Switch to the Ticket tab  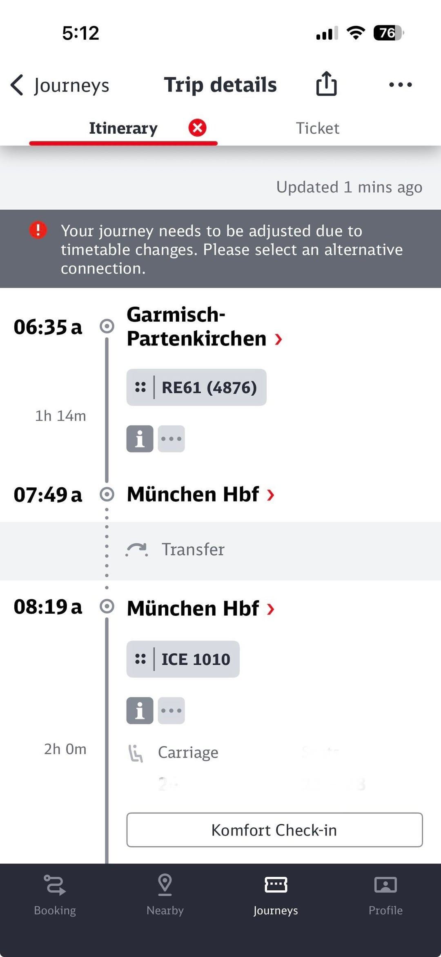click(317, 128)
